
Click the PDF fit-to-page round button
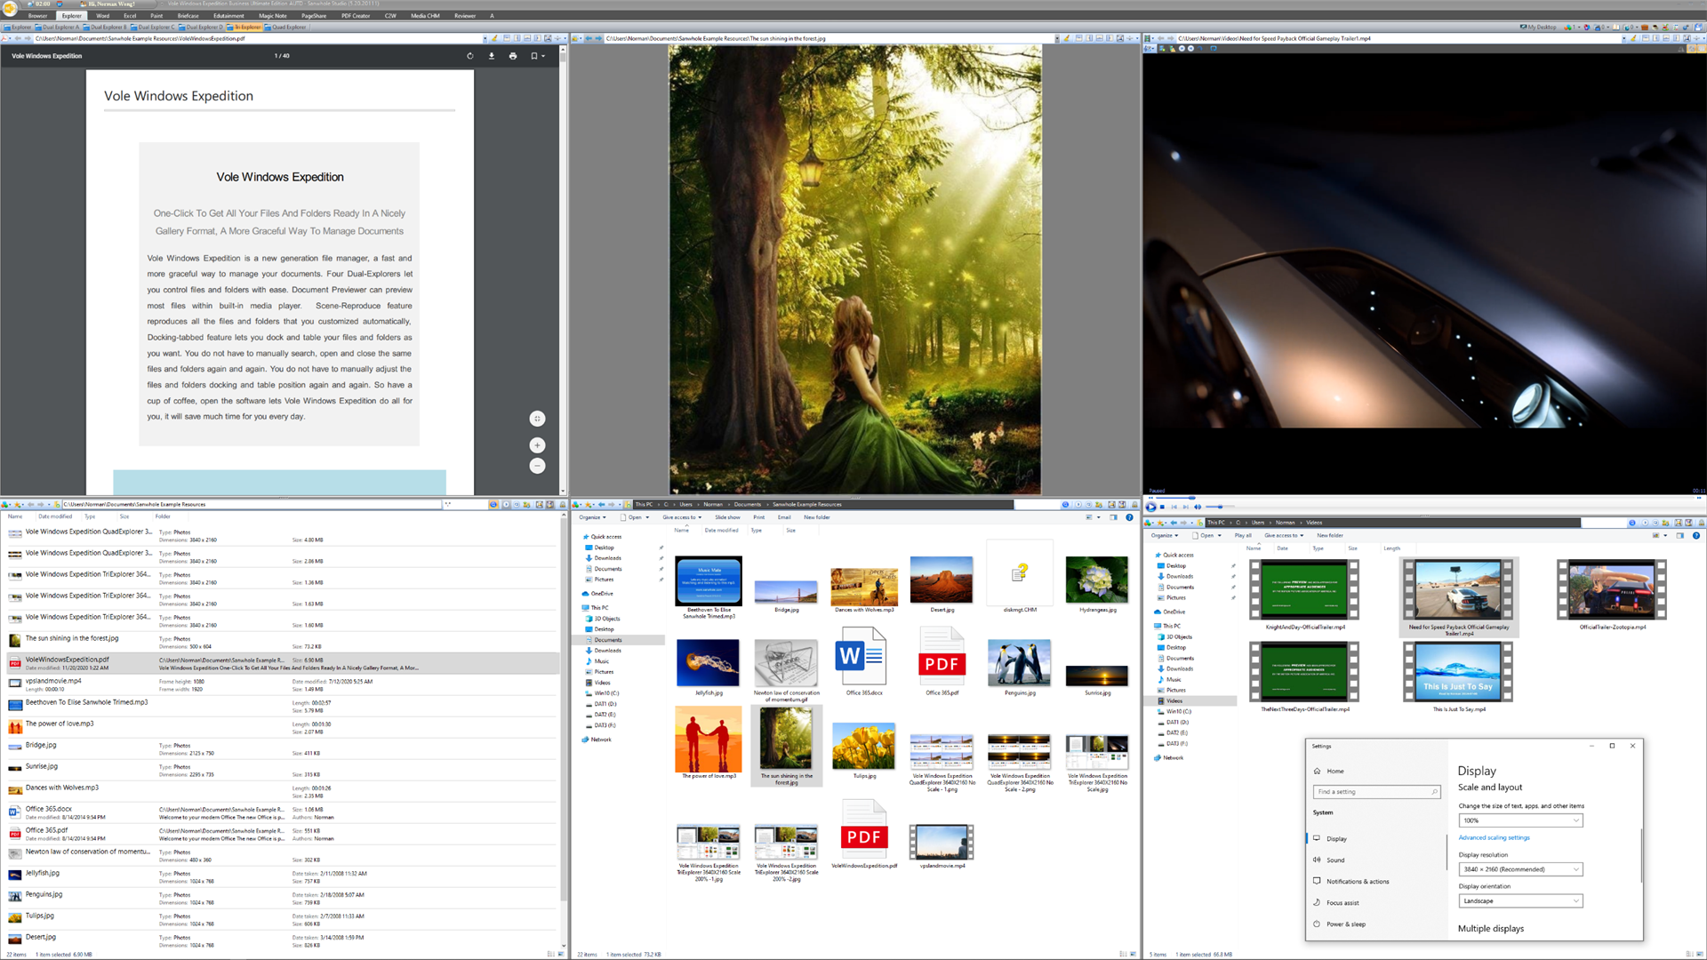[x=537, y=419]
